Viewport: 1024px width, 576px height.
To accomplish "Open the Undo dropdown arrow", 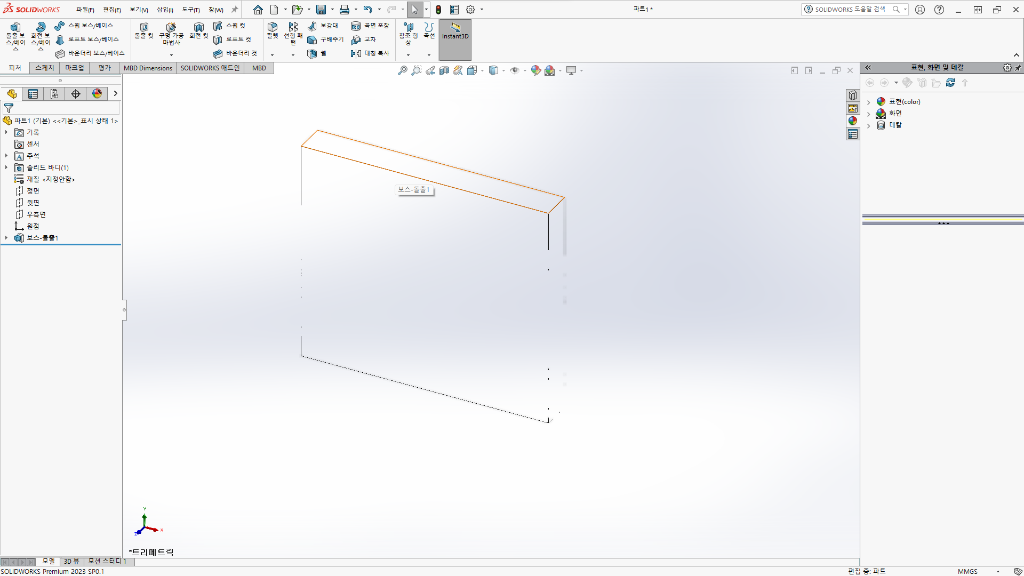I will 379,10.
